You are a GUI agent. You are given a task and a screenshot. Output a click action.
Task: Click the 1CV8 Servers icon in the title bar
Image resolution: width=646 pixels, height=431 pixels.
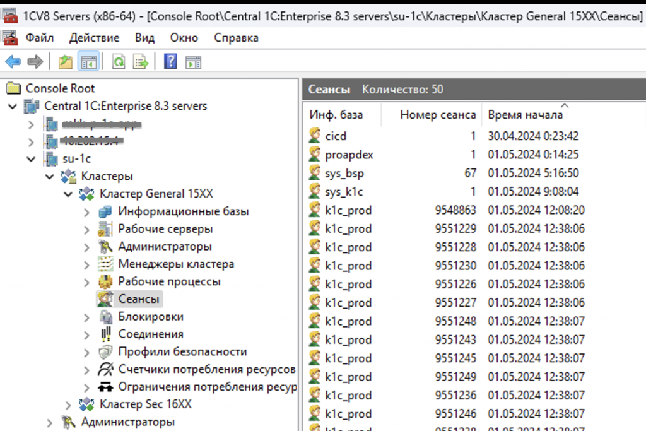9,15
